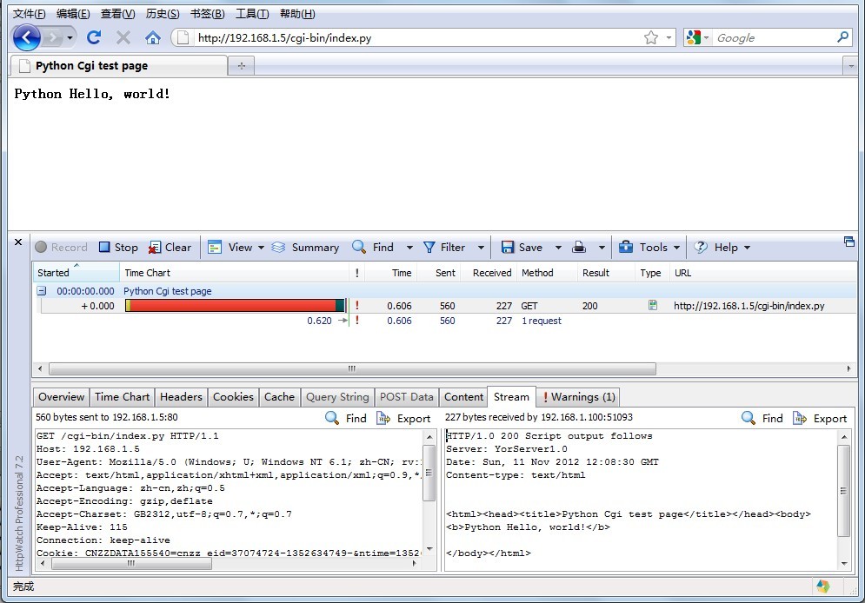The image size is (865, 603).
Task: Click the printer icon
Action: tap(579, 247)
